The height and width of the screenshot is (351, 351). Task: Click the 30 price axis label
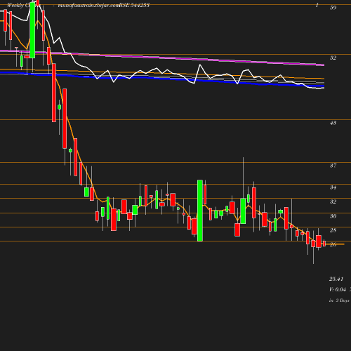[333, 216]
